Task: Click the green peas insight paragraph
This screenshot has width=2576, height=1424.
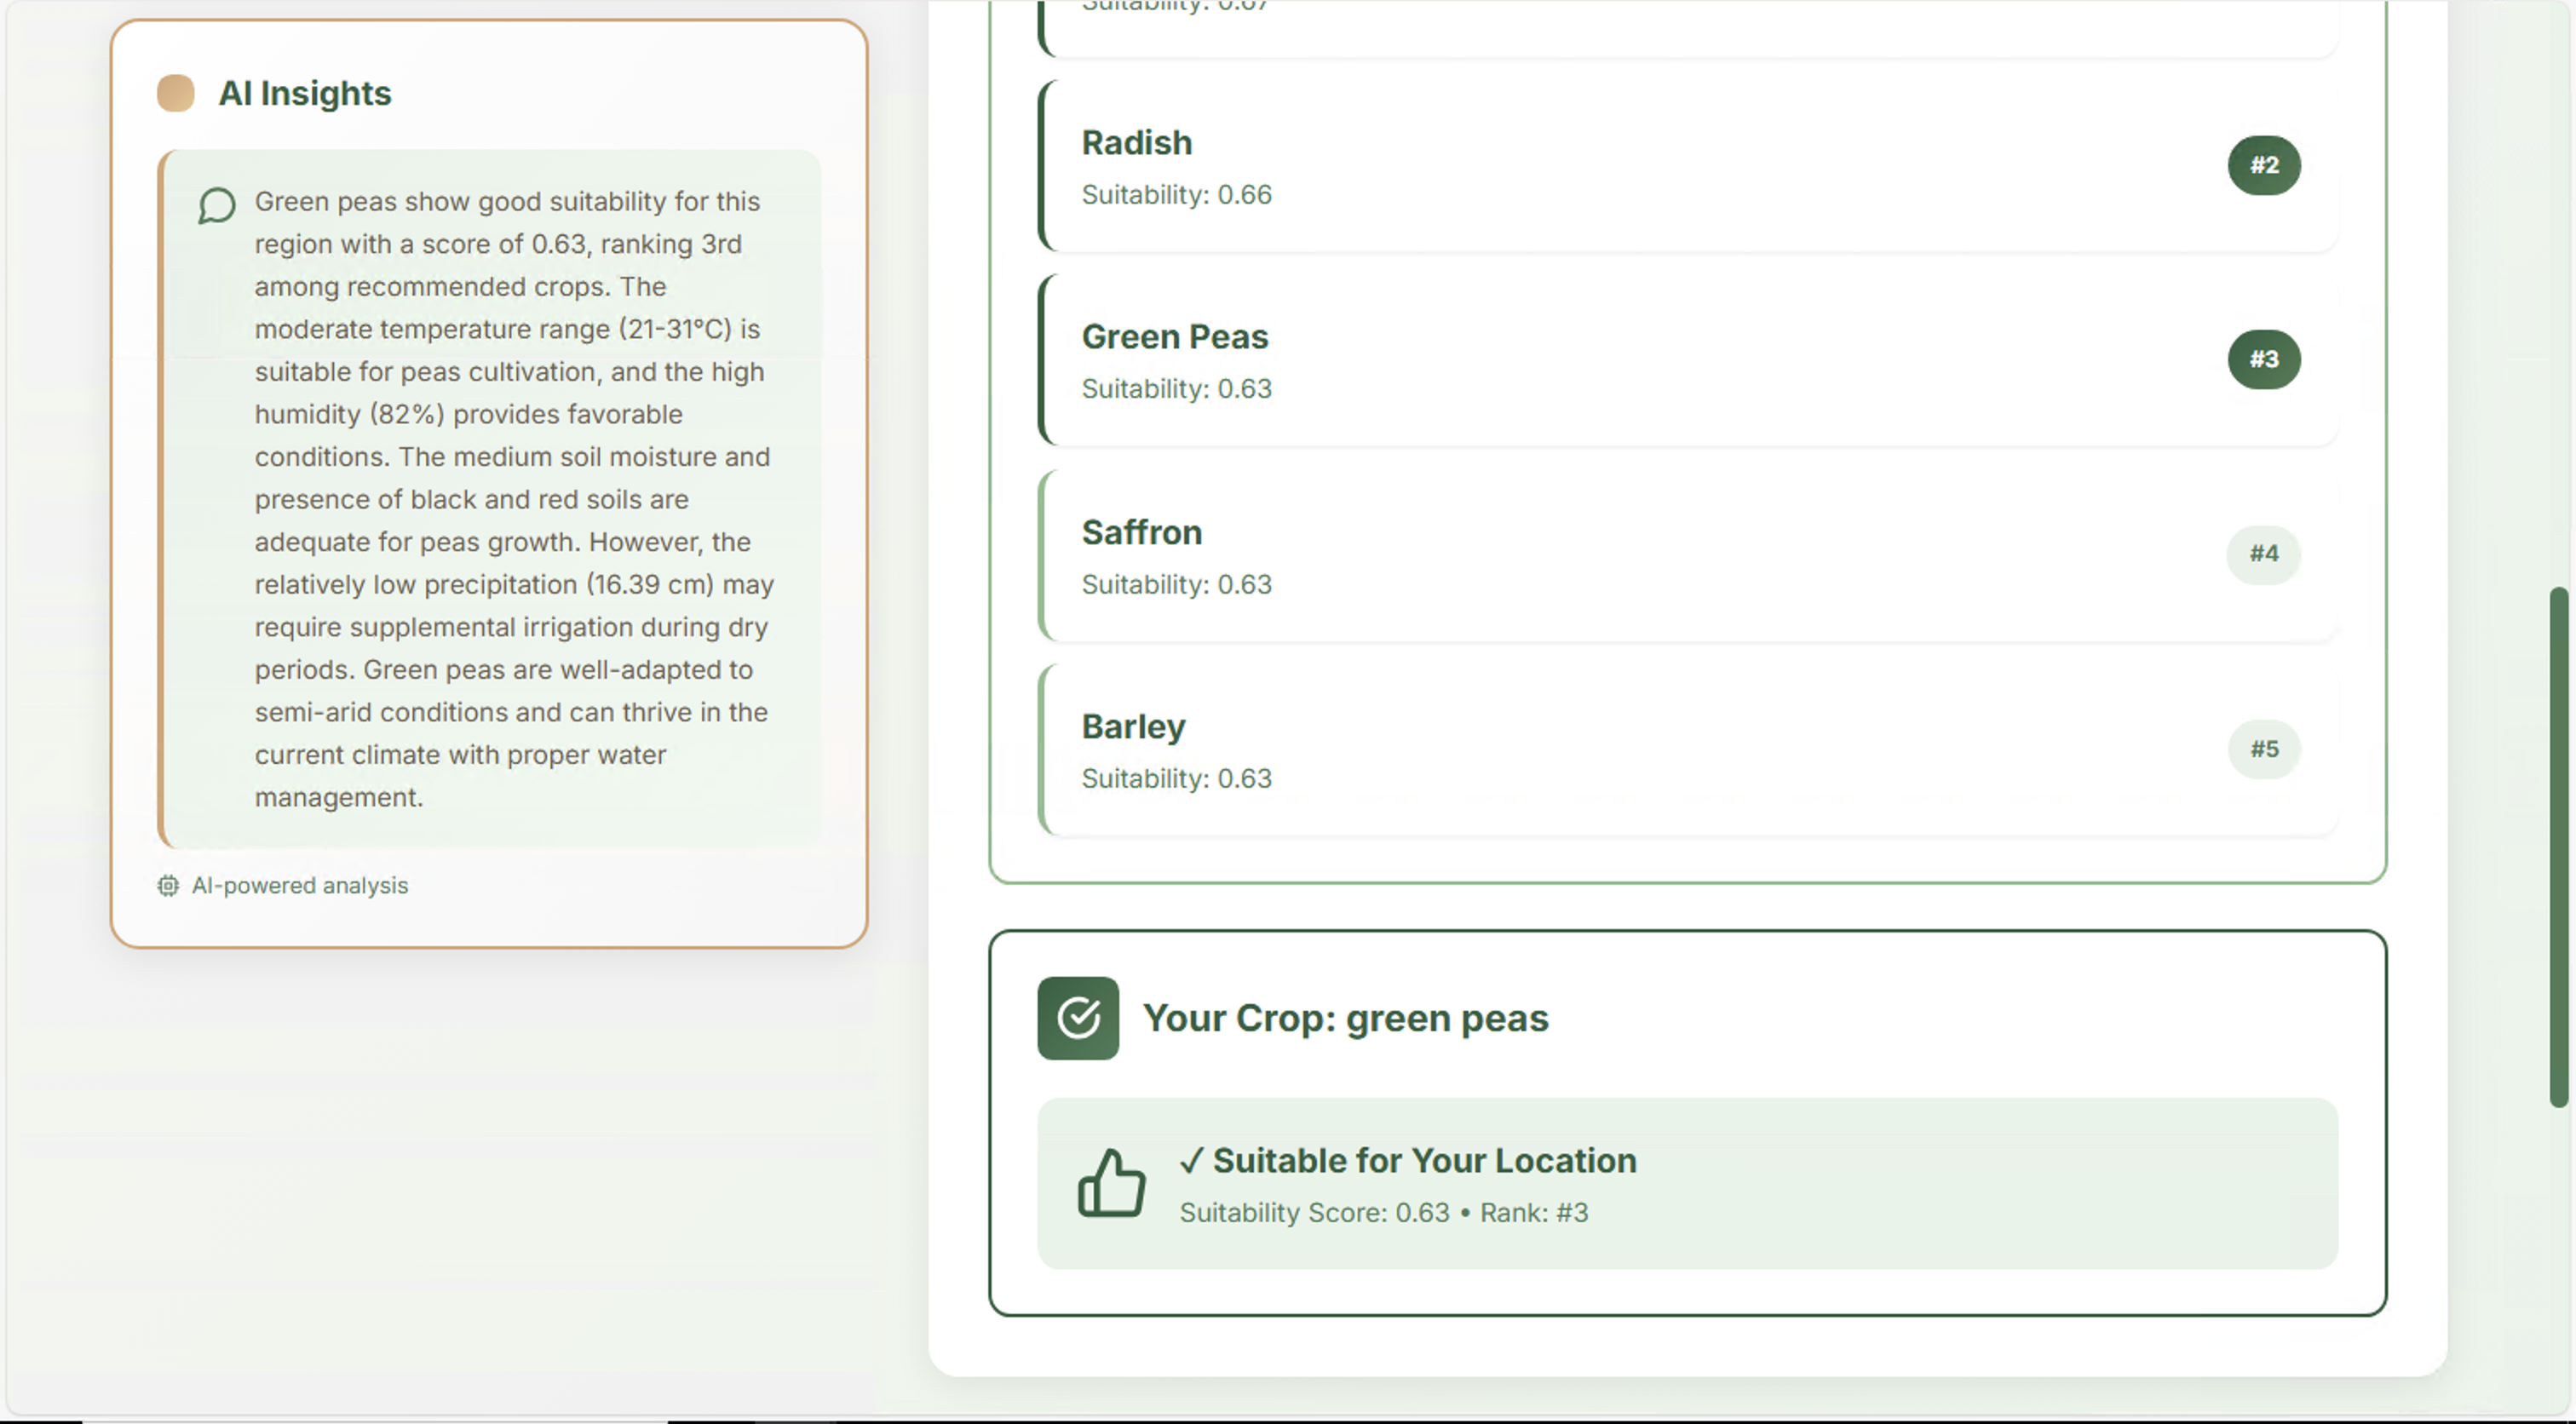Action: click(x=512, y=500)
